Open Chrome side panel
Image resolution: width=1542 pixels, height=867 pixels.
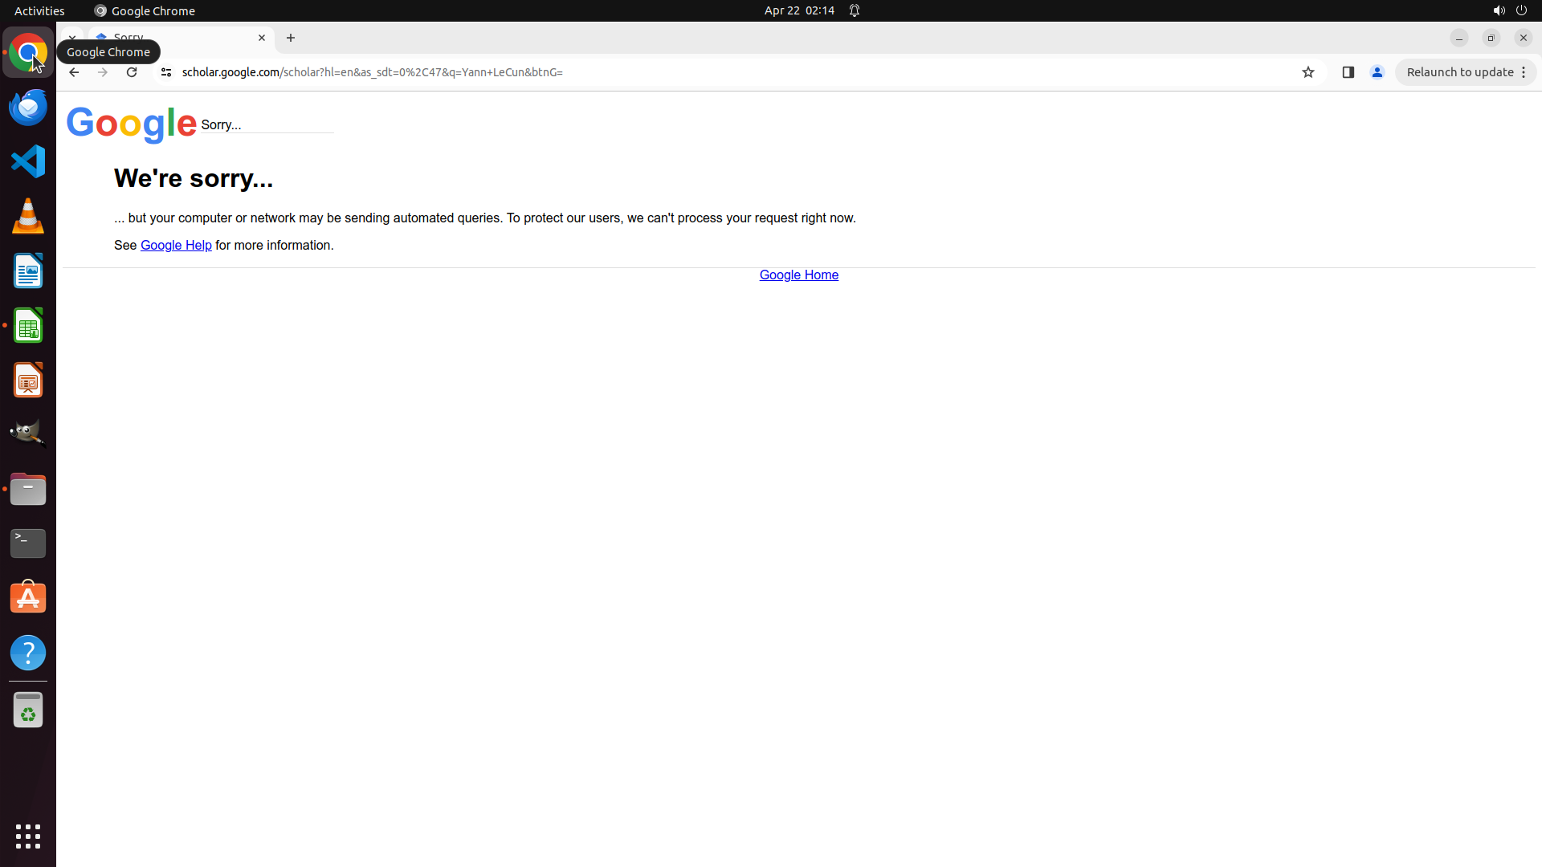click(1348, 72)
